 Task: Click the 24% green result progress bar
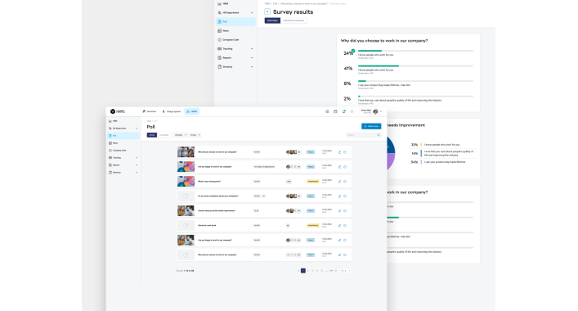tap(370, 51)
